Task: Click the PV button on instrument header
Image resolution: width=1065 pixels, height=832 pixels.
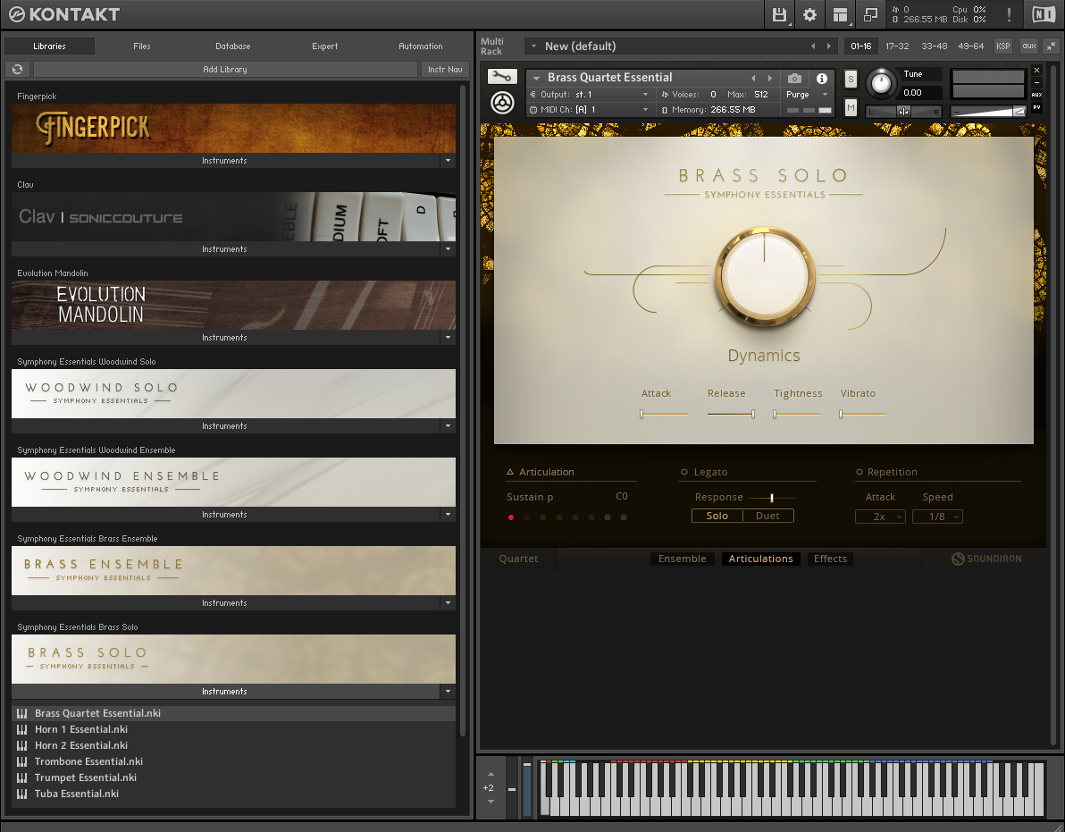Action: (1036, 107)
